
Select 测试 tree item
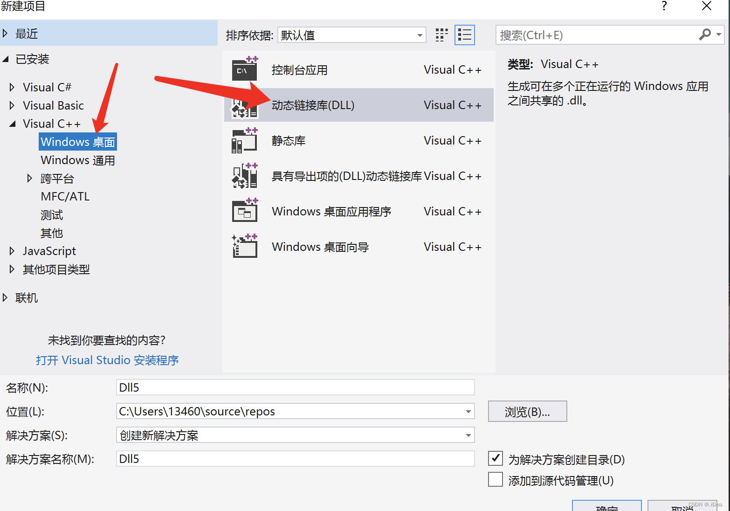pyautogui.click(x=52, y=214)
